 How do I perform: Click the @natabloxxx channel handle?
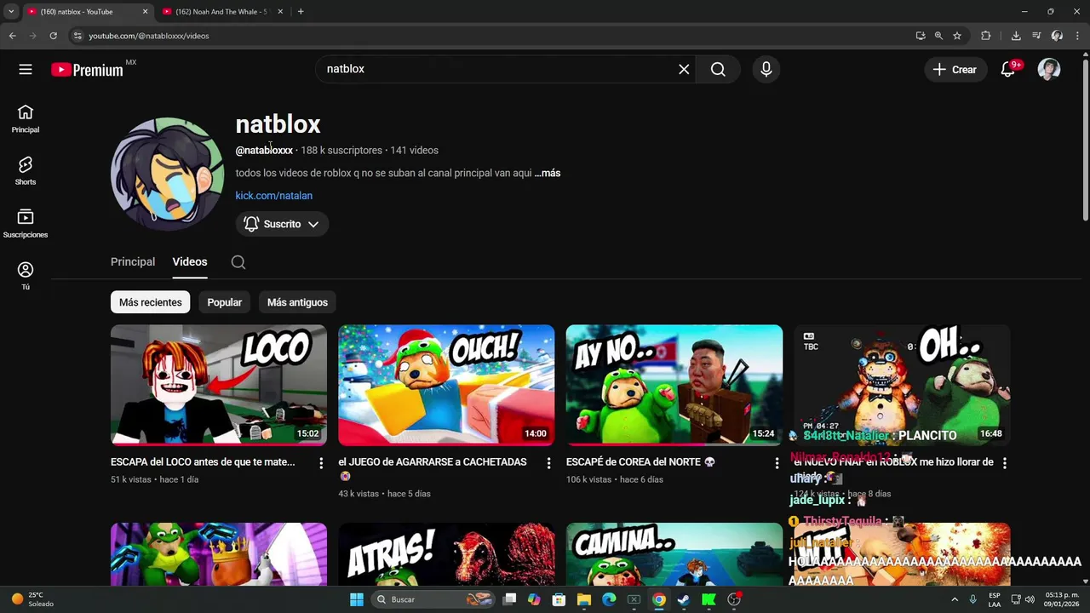pyautogui.click(x=264, y=151)
